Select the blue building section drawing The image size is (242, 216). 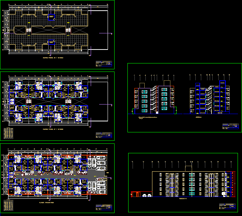pos(209,98)
